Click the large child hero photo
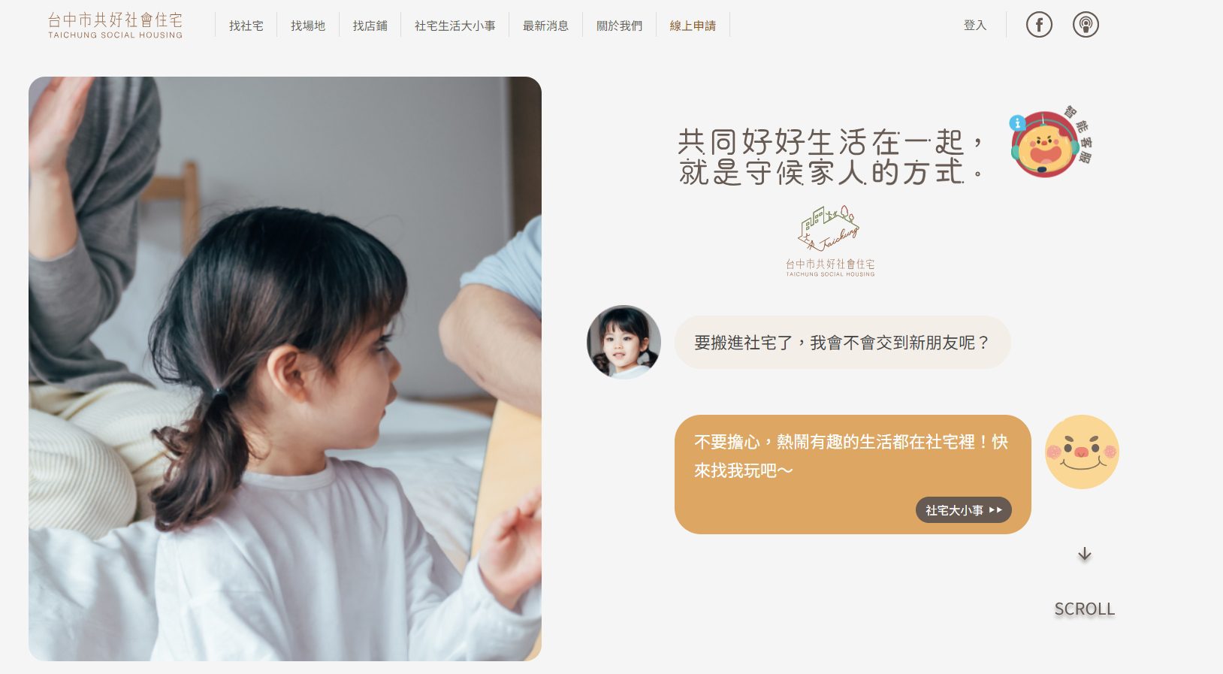Screen dimensions: 1223x674 (285, 369)
